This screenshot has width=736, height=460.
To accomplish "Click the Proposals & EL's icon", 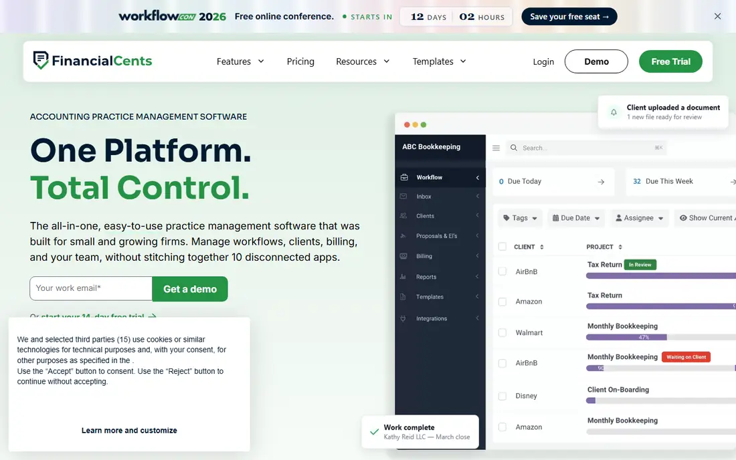I will tap(403, 236).
